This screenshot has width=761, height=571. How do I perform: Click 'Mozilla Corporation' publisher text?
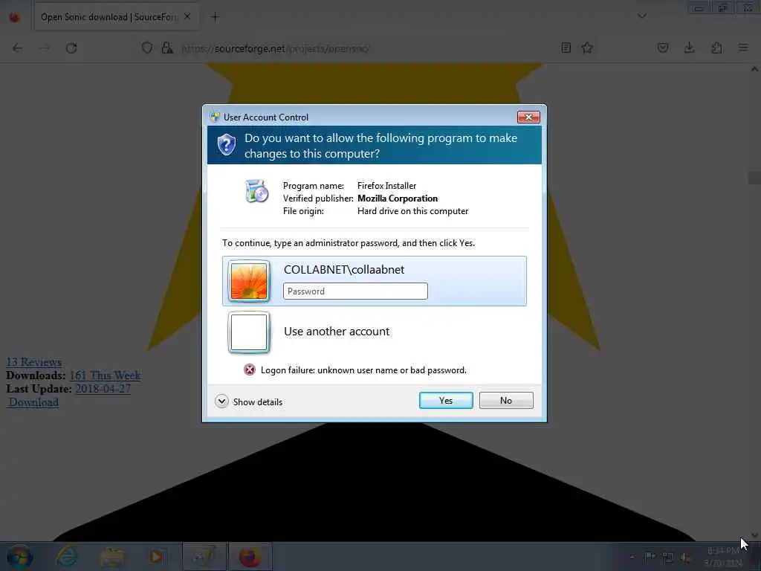398,198
